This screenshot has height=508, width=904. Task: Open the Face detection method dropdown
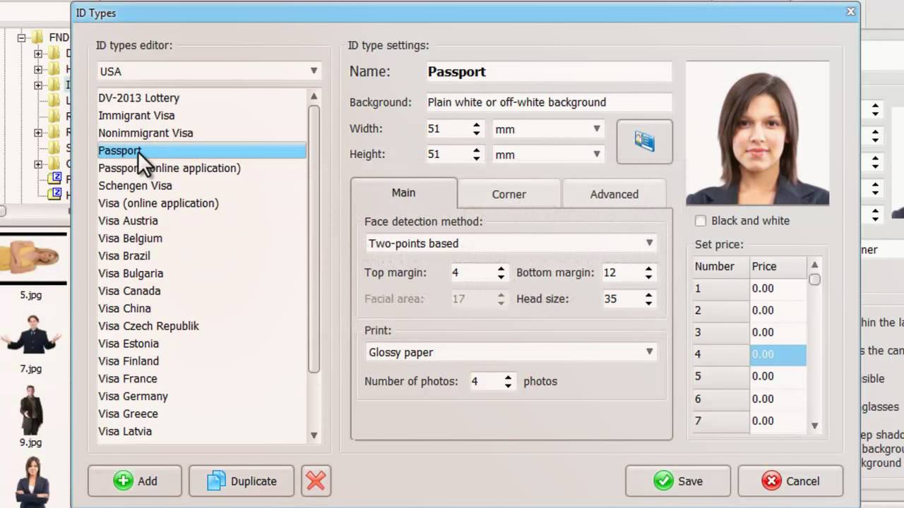[x=511, y=243]
